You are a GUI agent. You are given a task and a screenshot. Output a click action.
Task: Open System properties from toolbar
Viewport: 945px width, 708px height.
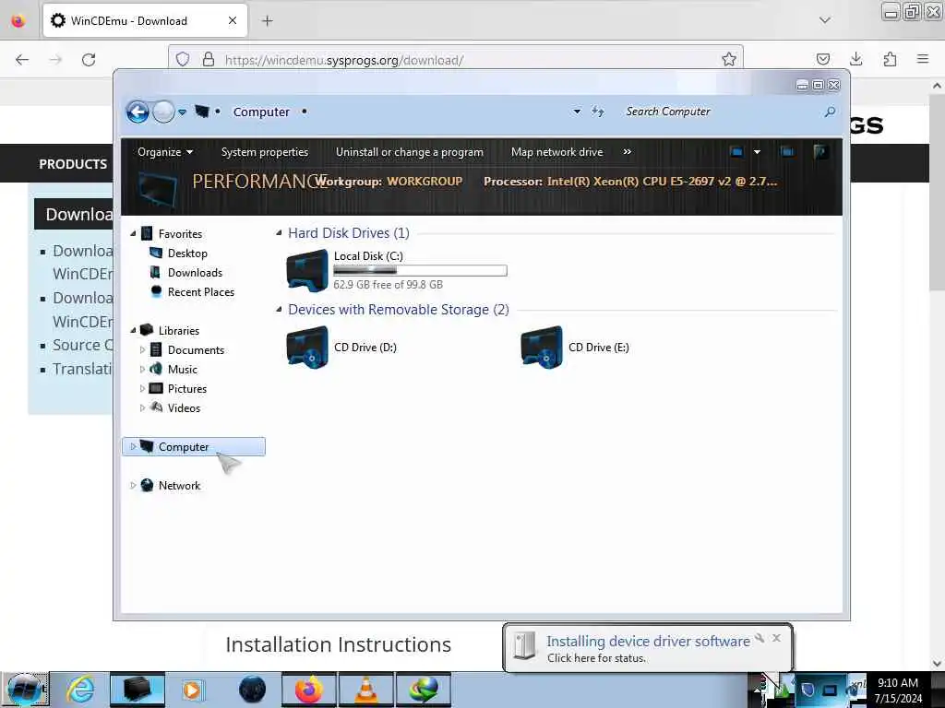[x=265, y=152]
